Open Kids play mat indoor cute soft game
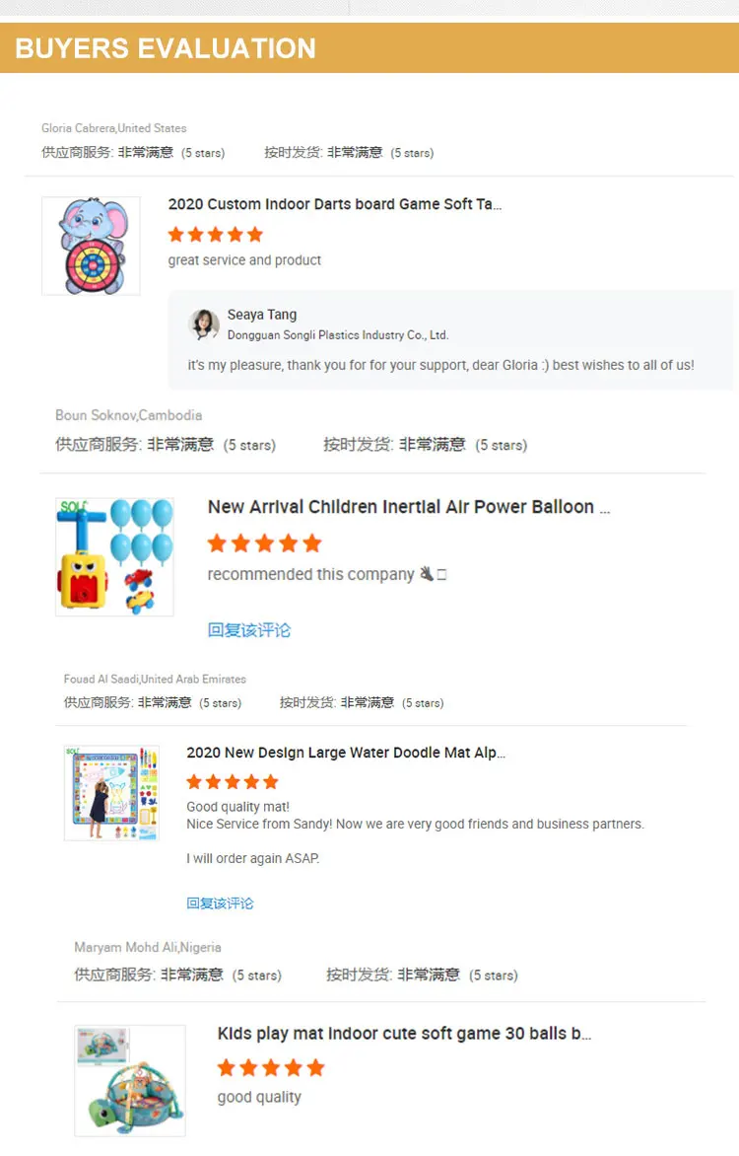Screen dimensions: 739x1156 point(404,1034)
